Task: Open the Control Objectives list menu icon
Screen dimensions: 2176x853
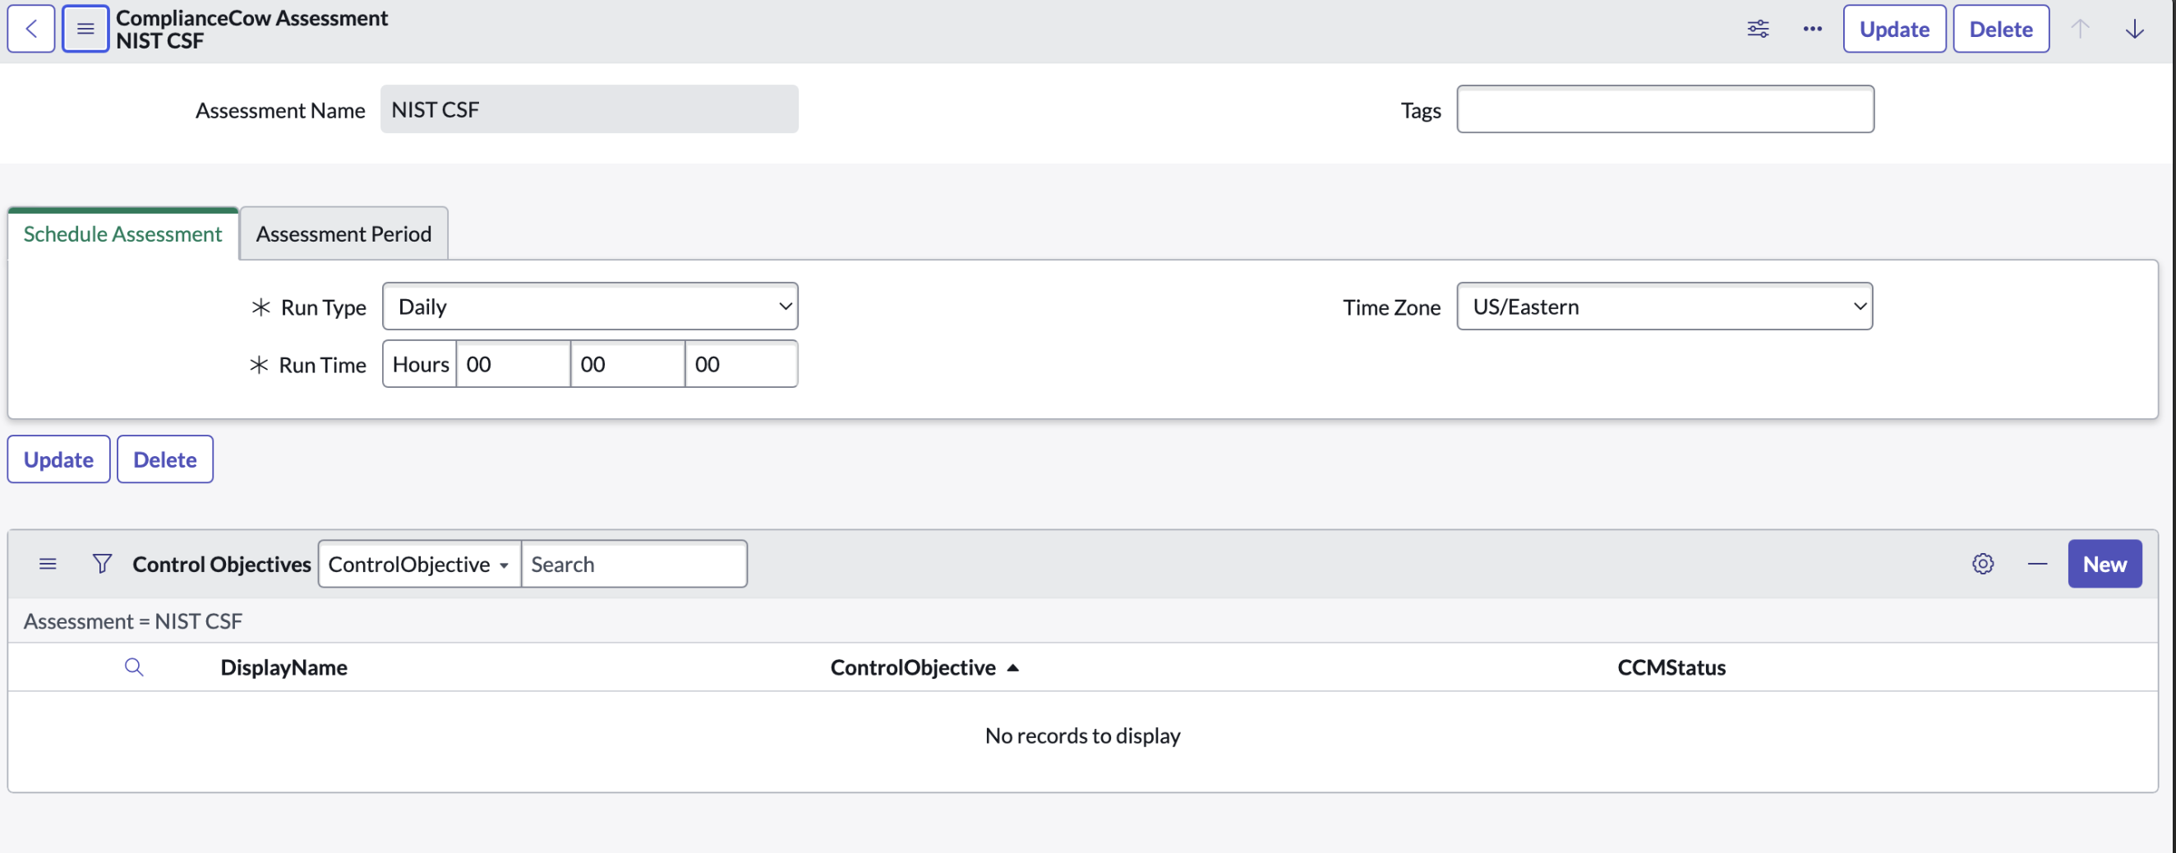Action: (x=48, y=563)
